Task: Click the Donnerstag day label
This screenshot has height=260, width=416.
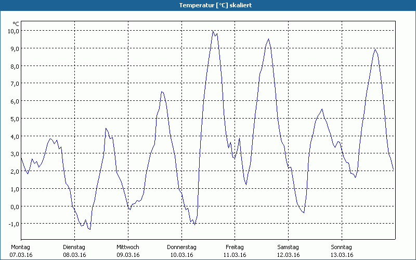Action: point(181,247)
